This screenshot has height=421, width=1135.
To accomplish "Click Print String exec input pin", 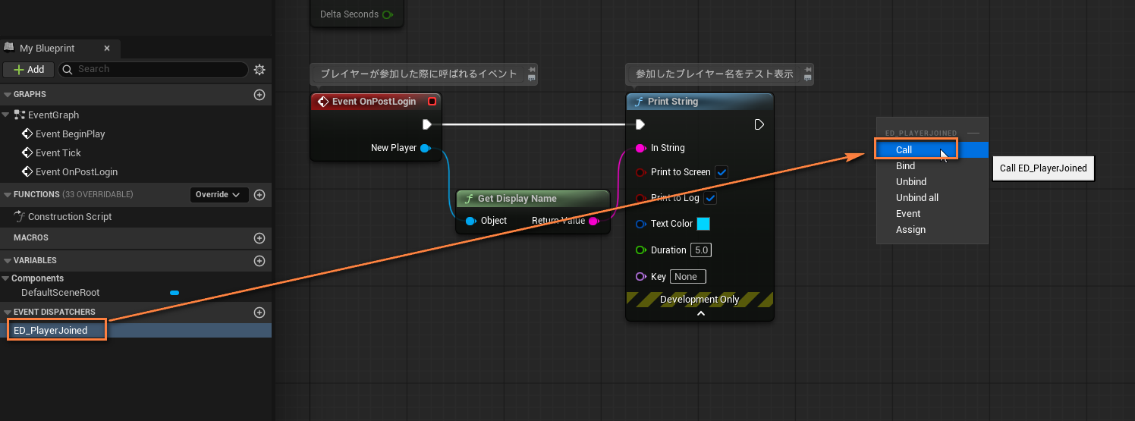I will pos(640,124).
